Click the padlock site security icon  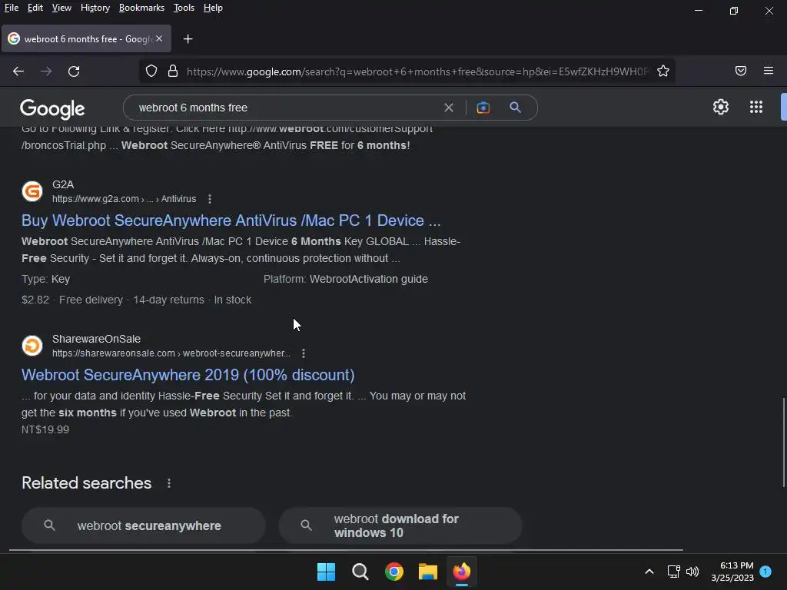[173, 71]
